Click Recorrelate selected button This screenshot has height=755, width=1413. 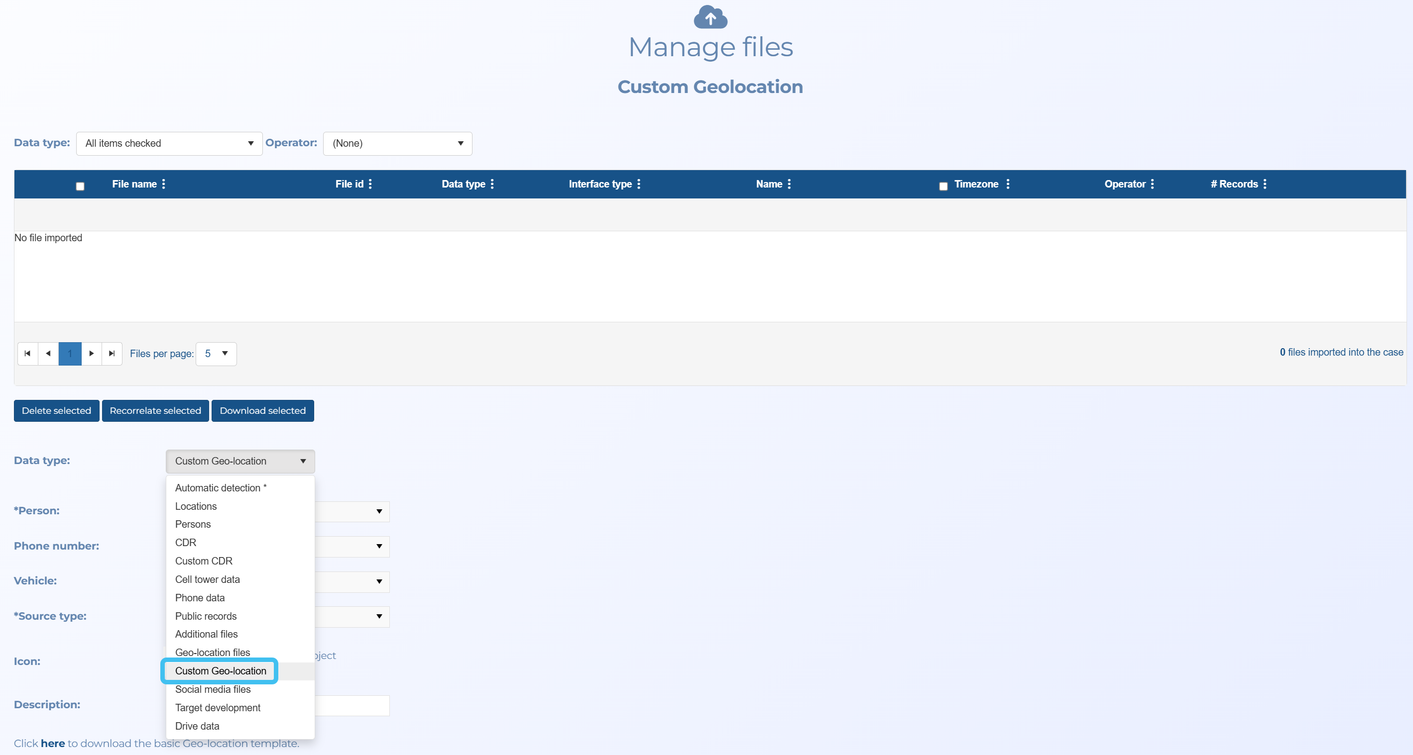(x=155, y=411)
